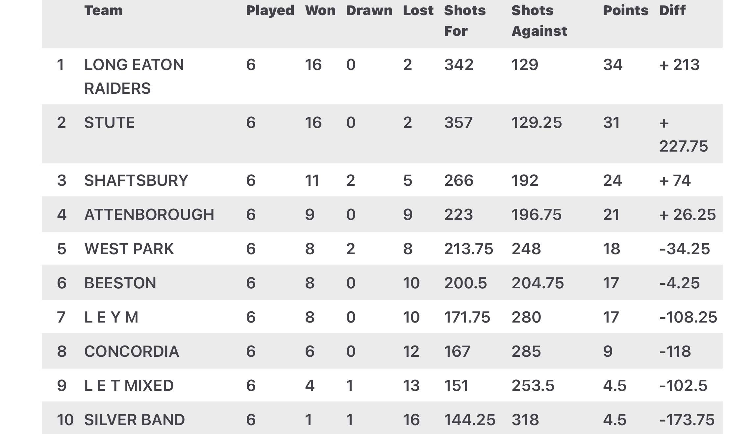Screen dimensions: 752x434
Task: Select the Drawn column header
Action: 369,11
